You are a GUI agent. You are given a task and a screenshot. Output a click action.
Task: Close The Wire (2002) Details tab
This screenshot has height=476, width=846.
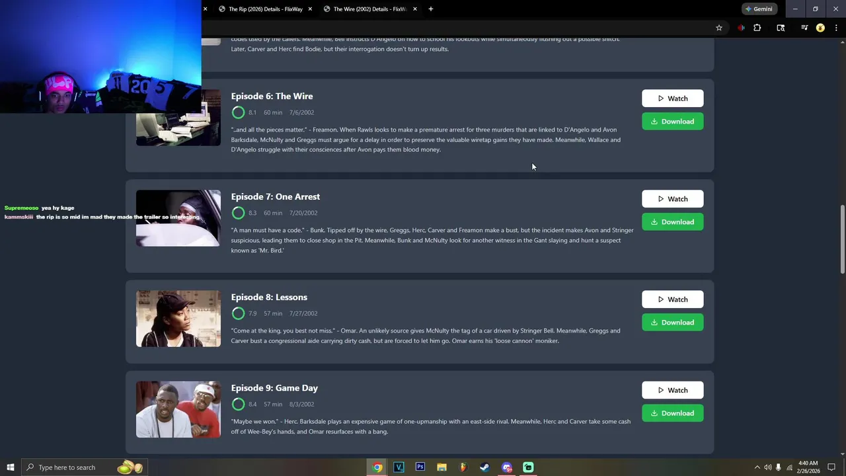415,9
